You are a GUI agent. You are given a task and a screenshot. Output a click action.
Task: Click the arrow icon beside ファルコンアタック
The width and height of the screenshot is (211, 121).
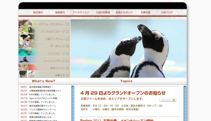[x=67, y=61]
